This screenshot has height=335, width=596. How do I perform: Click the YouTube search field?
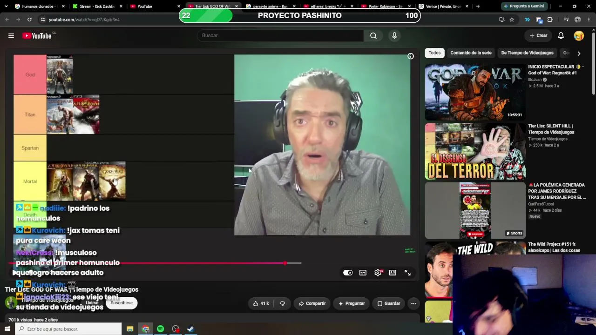(280, 36)
